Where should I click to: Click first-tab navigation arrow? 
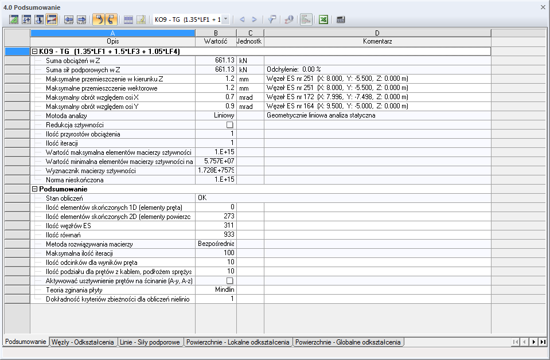coord(515,342)
